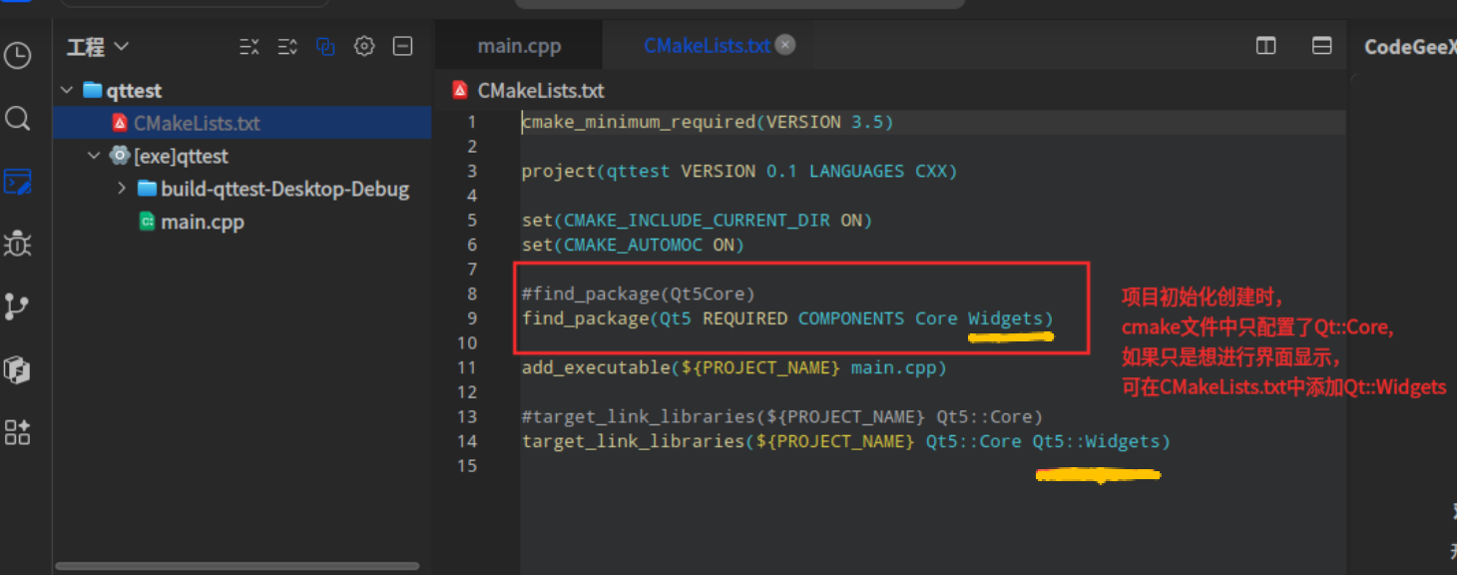Click the project(qttest VERSION 0.1 ...) line
Image resolution: width=1457 pixels, height=575 pixels.
click(x=739, y=172)
